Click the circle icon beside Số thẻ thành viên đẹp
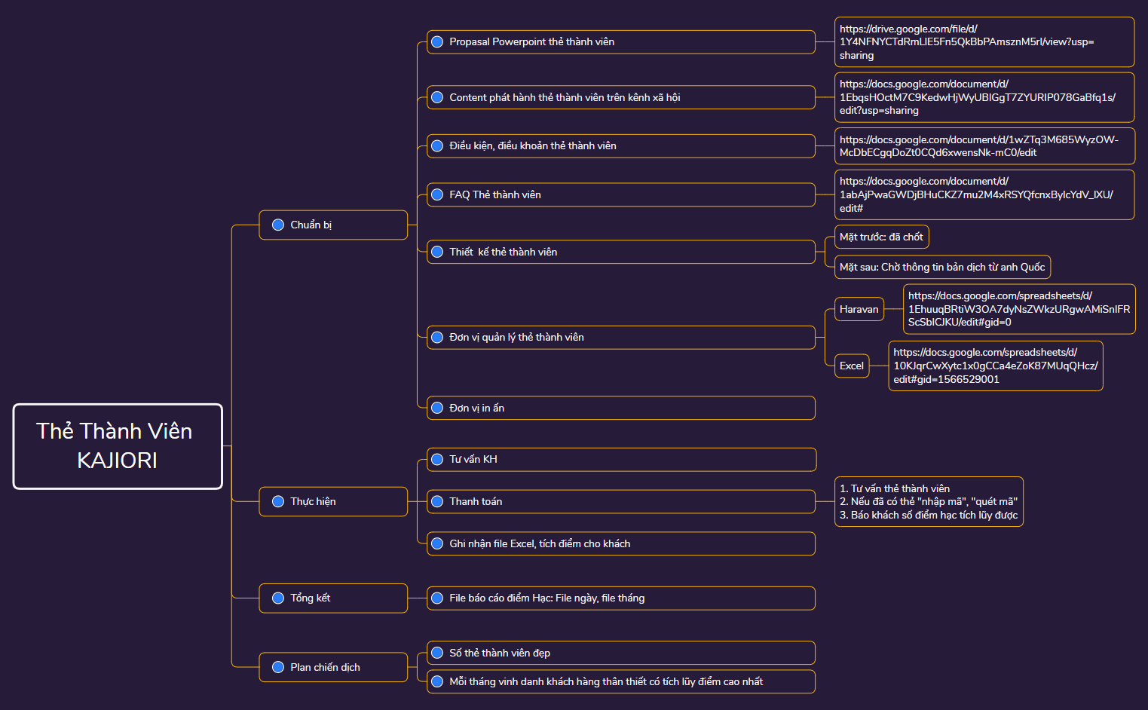 point(437,653)
